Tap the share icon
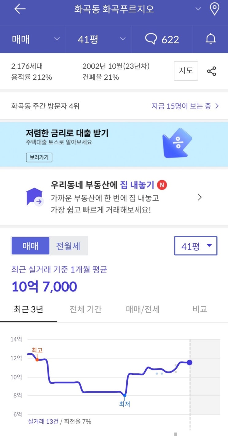 pos(211,71)
